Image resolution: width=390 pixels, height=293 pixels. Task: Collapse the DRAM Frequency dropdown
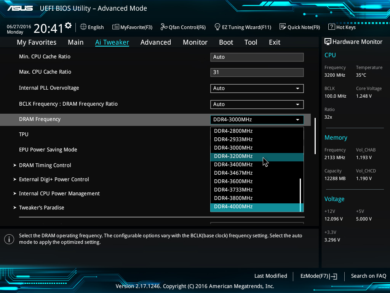pyautogui.click(x=257, y=119)
